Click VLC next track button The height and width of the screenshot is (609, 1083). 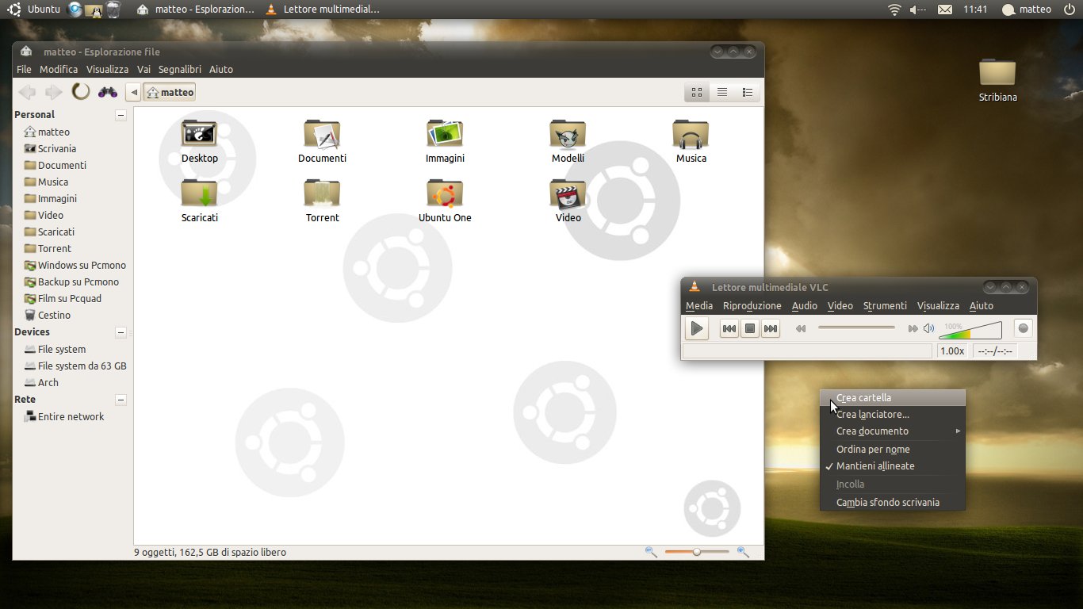point(771,328)
